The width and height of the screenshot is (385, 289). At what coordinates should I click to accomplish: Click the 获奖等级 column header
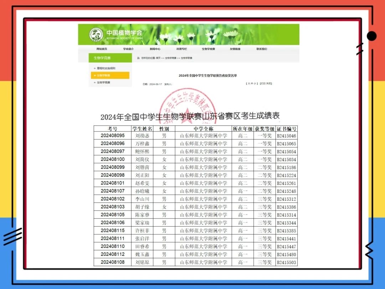[x=265, y=129]
